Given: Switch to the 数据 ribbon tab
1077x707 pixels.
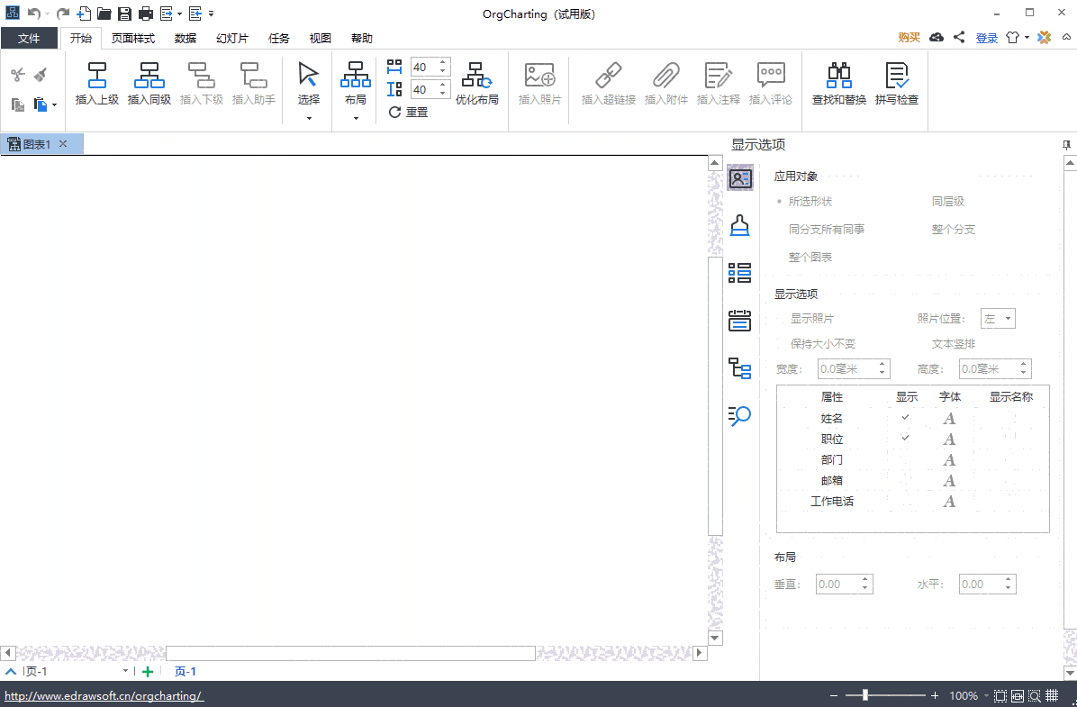Looking at the screenshot, I should point(185,38).
